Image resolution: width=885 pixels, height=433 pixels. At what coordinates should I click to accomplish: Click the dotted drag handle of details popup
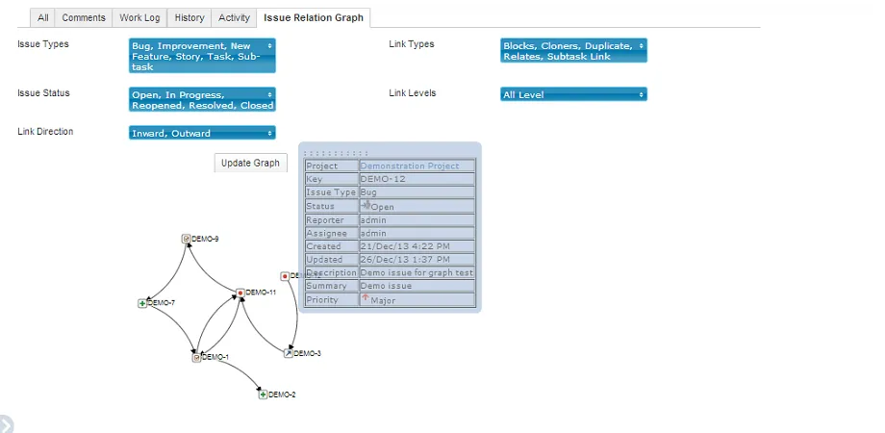(x=336, y=153)
